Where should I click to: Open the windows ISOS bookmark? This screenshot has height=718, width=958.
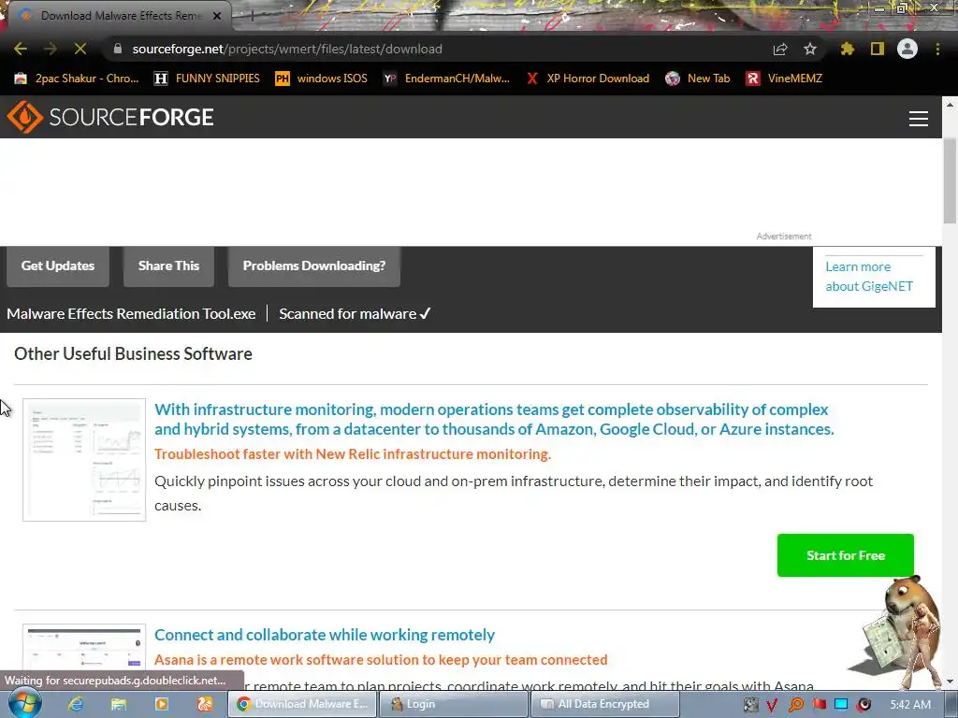322,79
